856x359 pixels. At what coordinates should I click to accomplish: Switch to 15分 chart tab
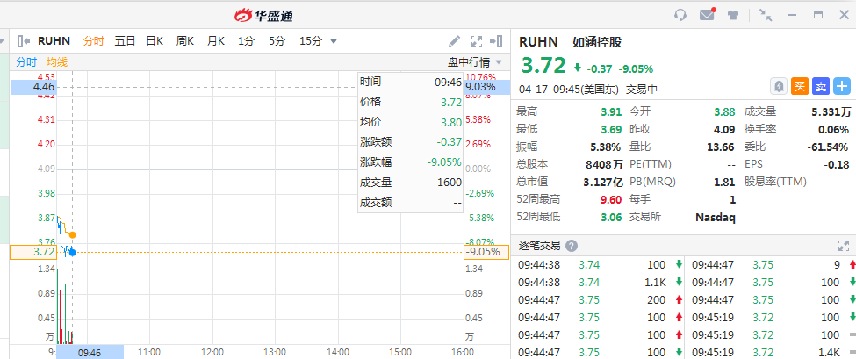(311, 41)
